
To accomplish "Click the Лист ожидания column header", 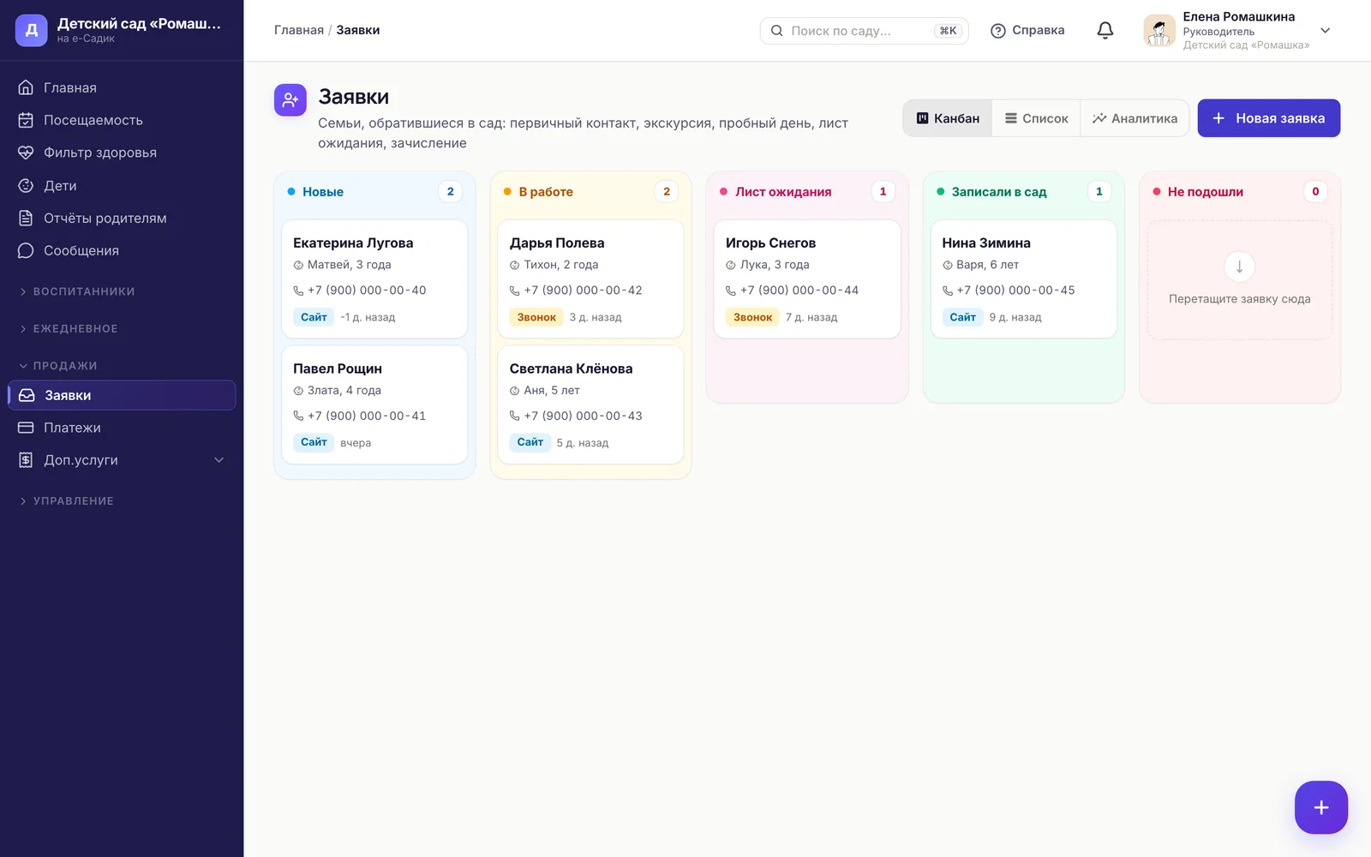I will pos(783,192).
